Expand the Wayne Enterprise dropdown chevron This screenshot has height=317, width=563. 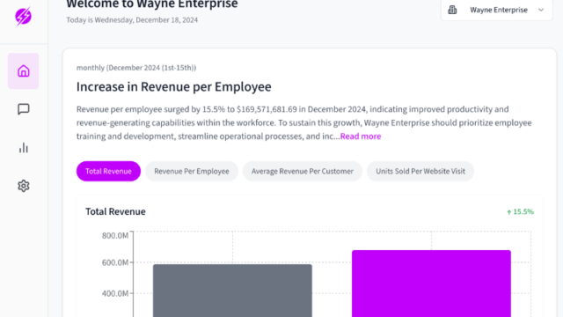coord(541,10)
